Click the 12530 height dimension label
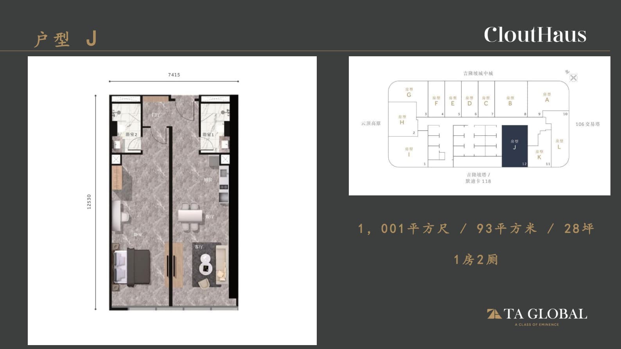Image resolution: width=621 pixels, height=349 pixels. click(89, 202)
